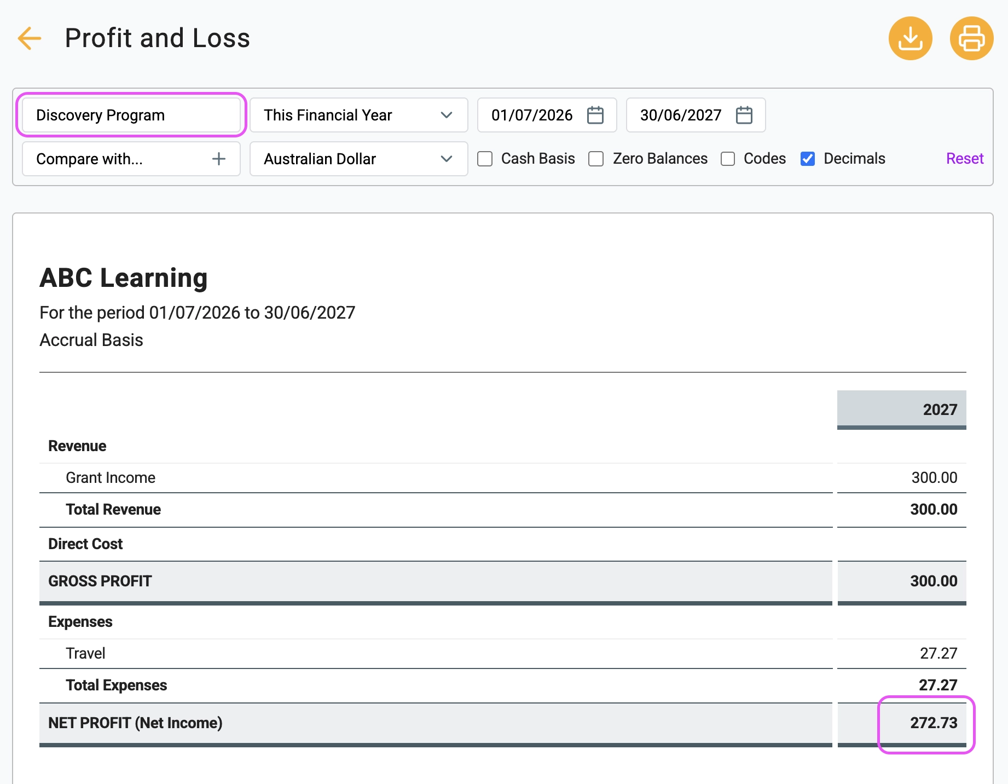Viewport: 1008px width, 784px height.
Task: Click the ABC Learning report title
Action: pos(124,278)
